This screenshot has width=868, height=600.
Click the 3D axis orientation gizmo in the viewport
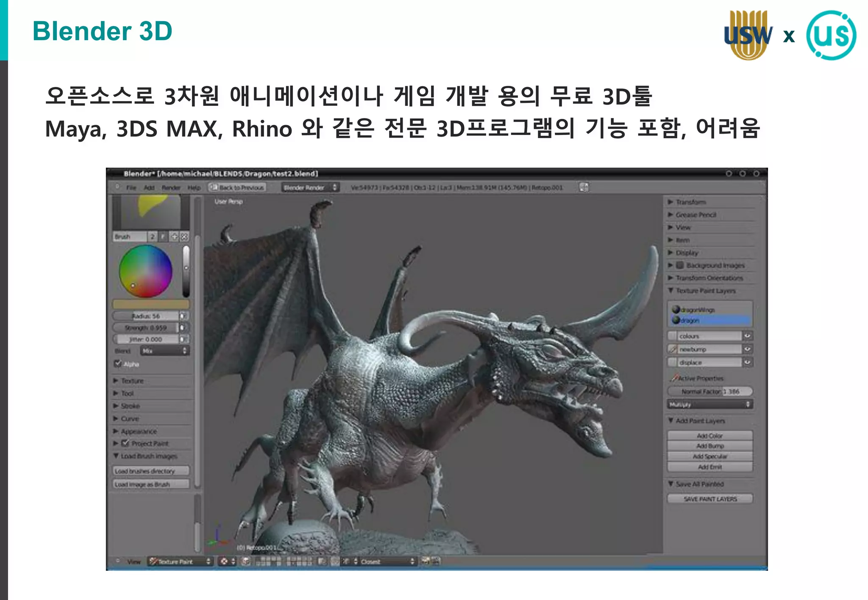pos(218,537)
